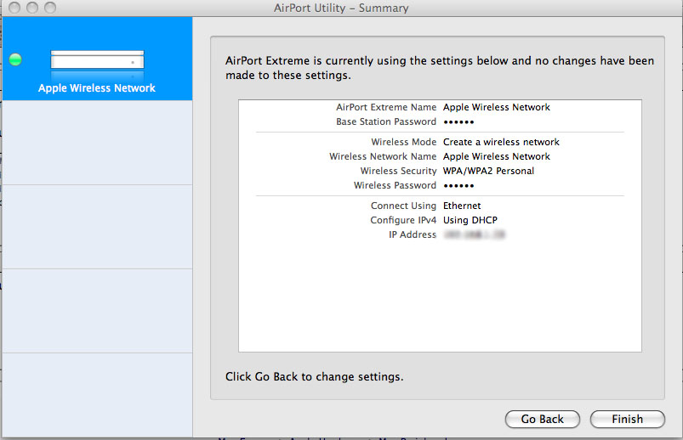The height and width of the screenshot is (440, 683).
Task: Click the green status light indicator
Action: (x=15, y=59)
